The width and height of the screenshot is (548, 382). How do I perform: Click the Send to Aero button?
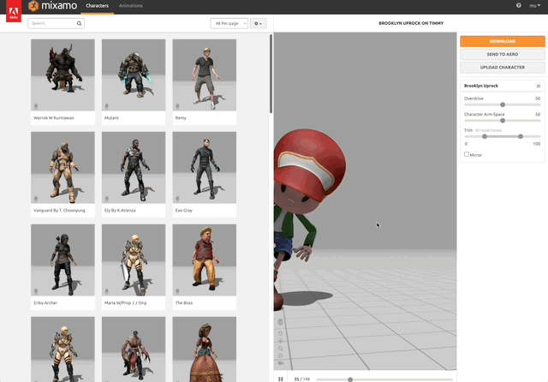(503, 54)
